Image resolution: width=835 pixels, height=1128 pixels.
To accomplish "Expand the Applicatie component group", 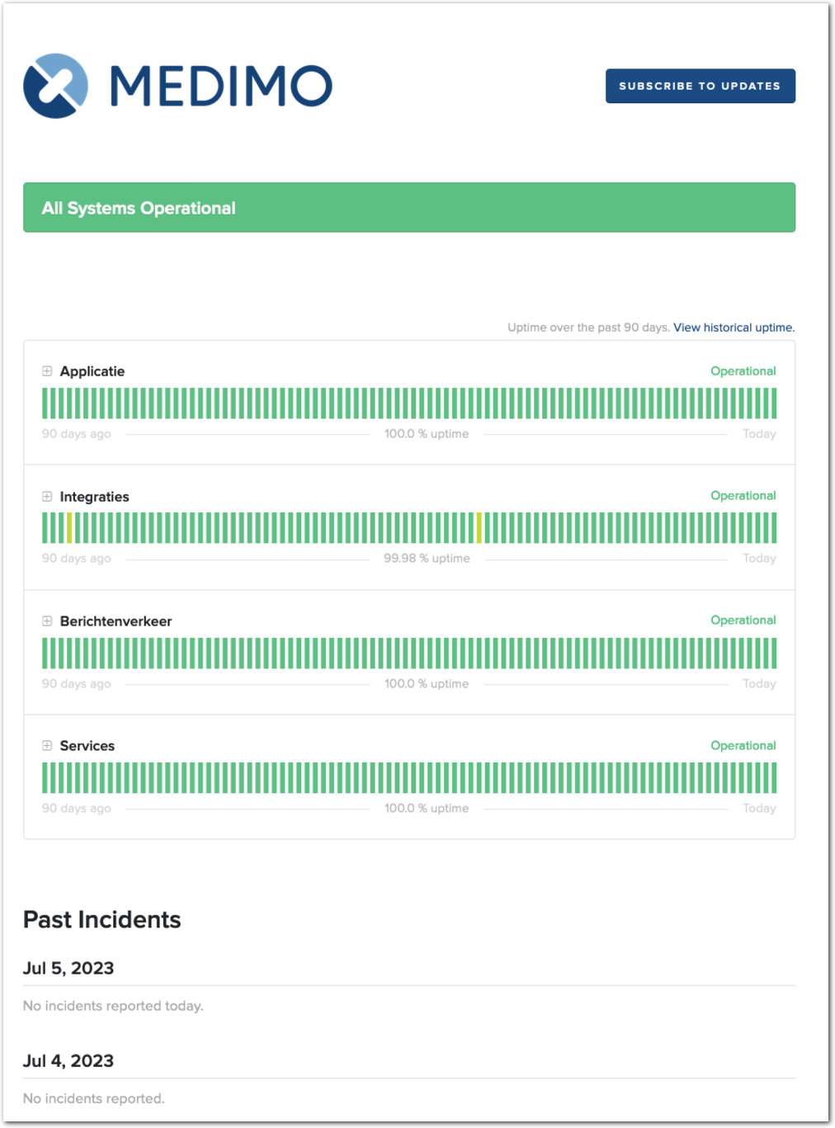I will coord(47,371).
